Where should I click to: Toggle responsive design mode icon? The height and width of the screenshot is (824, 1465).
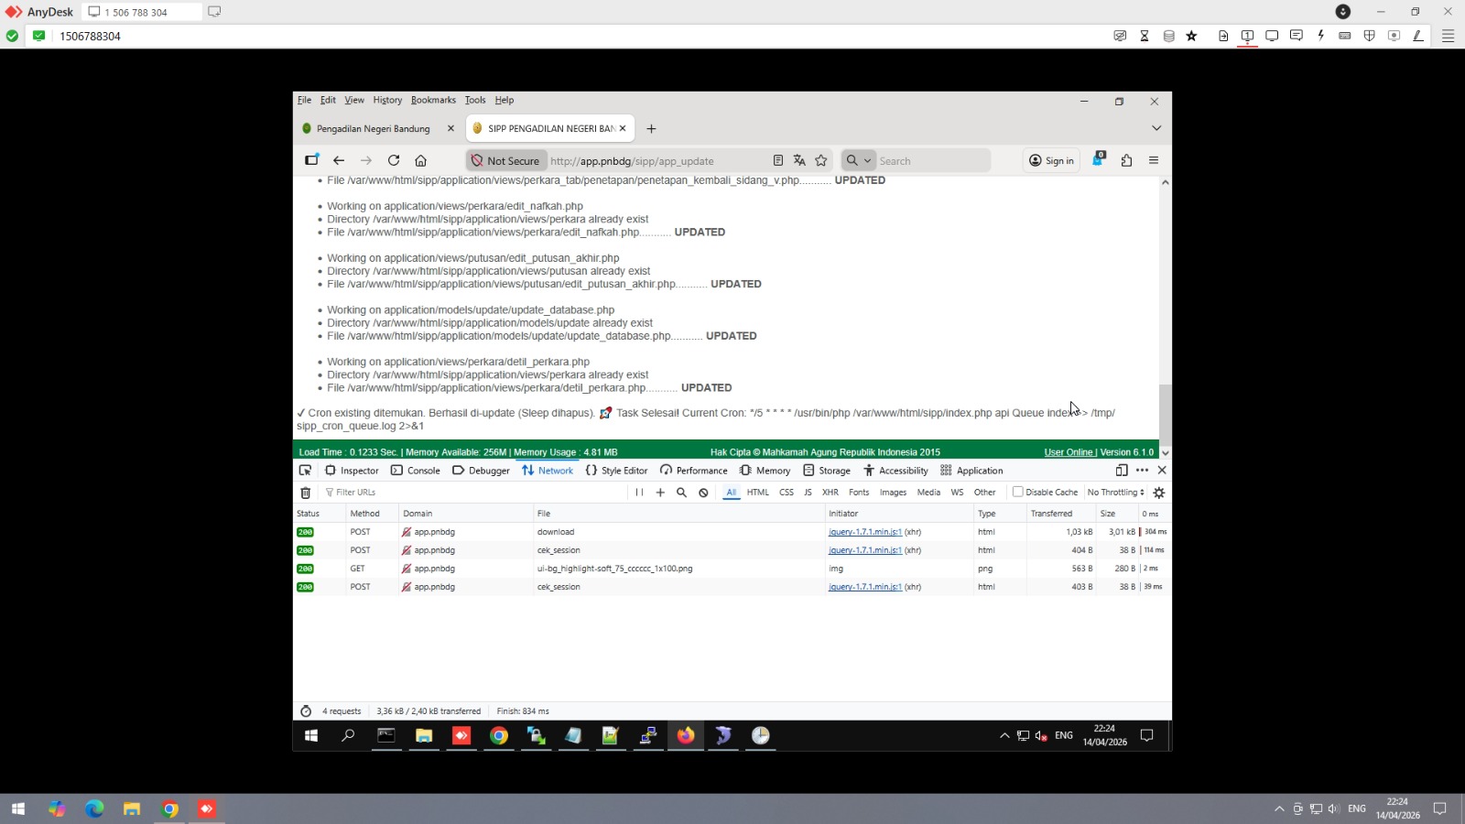tap(1122, 471)
